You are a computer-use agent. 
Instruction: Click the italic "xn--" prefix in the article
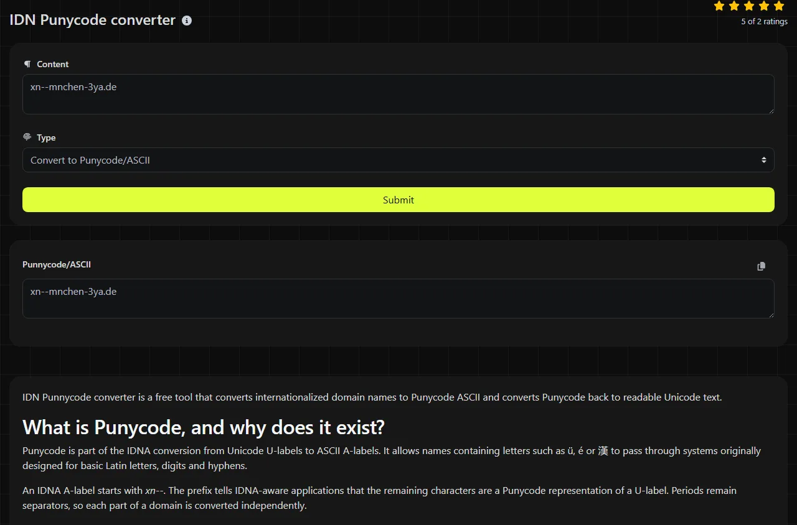(156, 491)
